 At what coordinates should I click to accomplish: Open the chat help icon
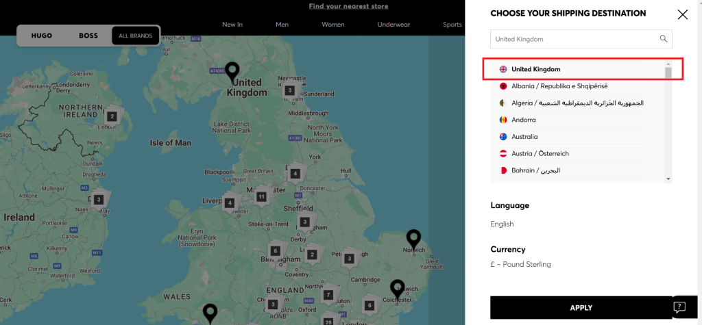[x=679, y=307]
